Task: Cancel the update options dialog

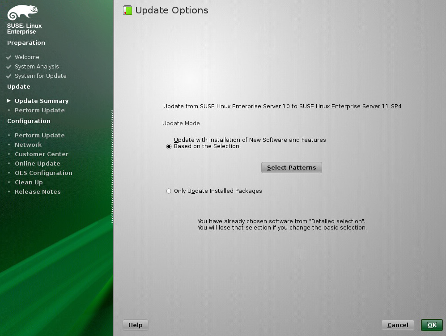Action: click(398, 325)
